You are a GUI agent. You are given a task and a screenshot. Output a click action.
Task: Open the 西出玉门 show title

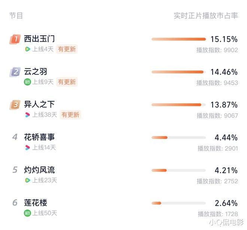[x=39, y=39]
